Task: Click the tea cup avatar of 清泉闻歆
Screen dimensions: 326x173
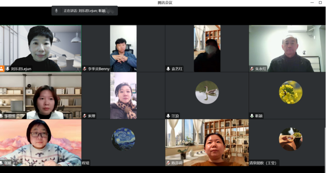Action: pyautogui.click(x=290, y=139)
